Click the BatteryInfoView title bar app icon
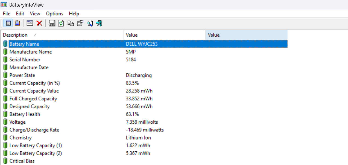This screenshot has height=165, width=348. tap(4, 5)
